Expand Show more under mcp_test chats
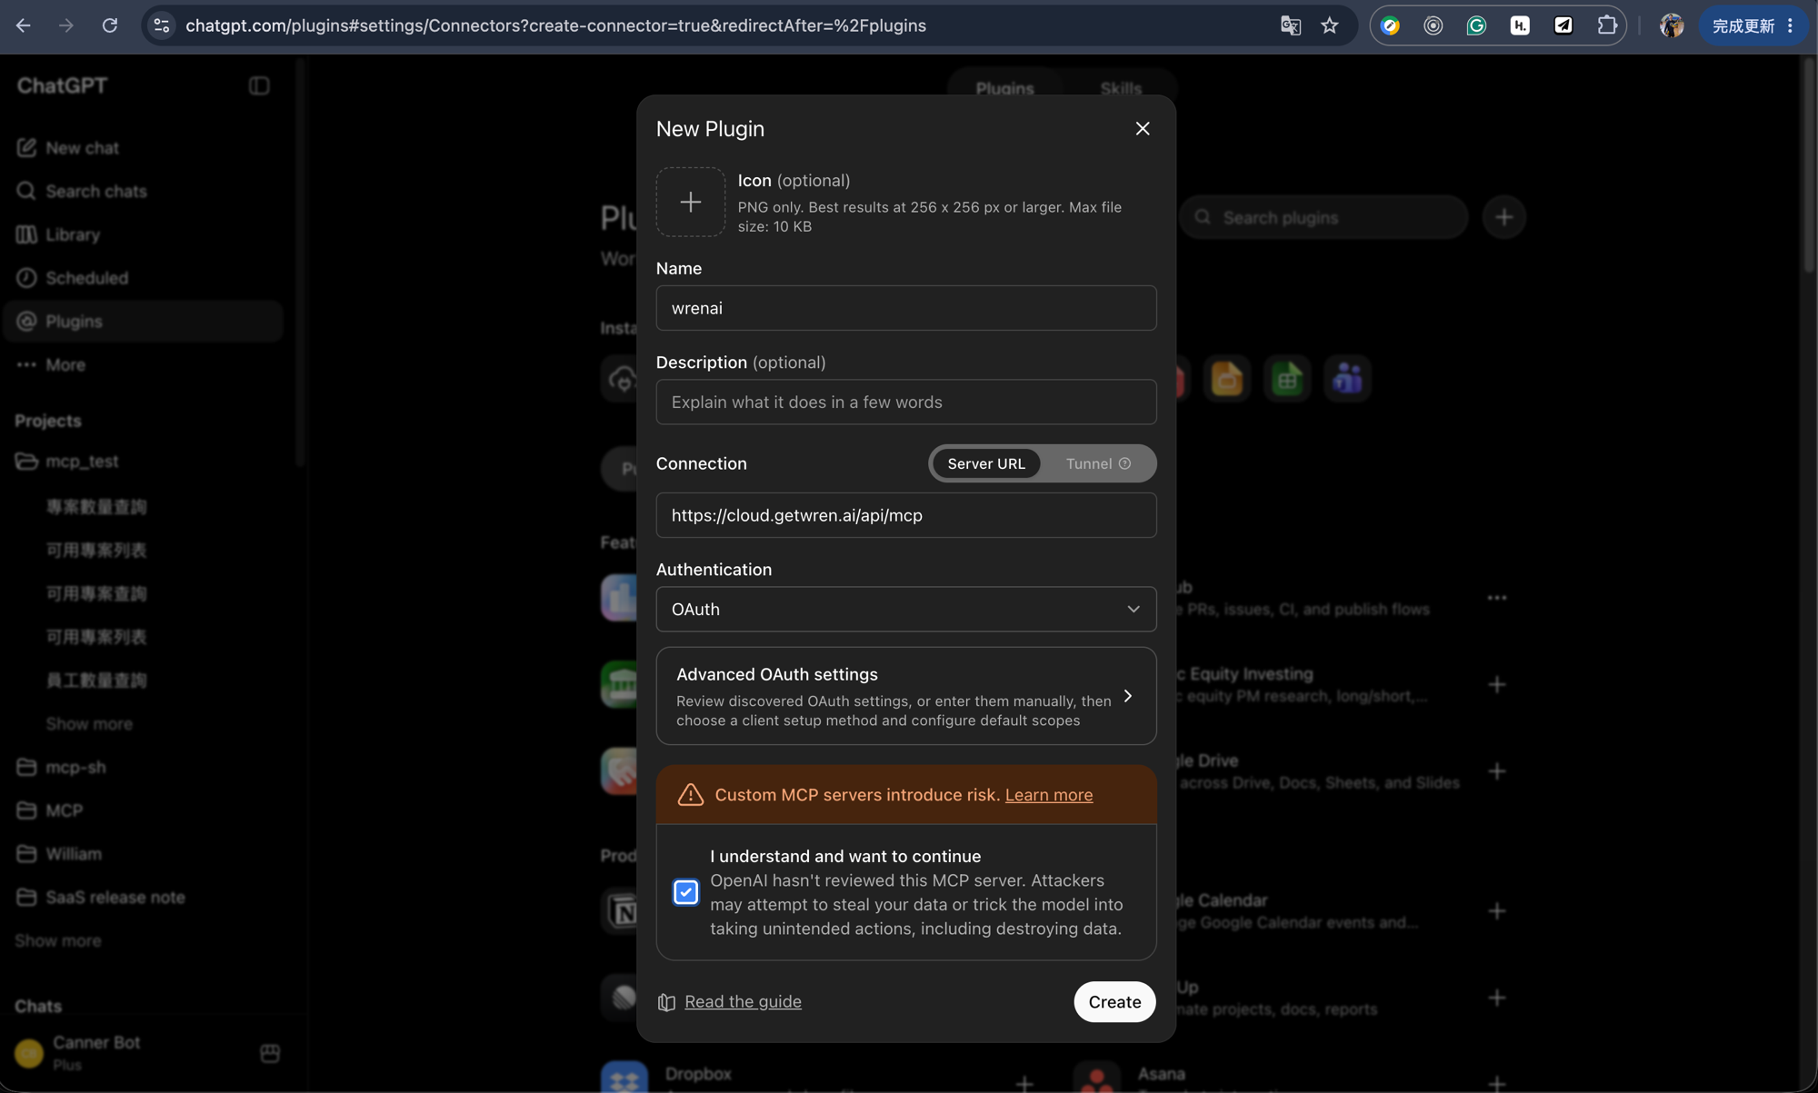 [89, 724]
